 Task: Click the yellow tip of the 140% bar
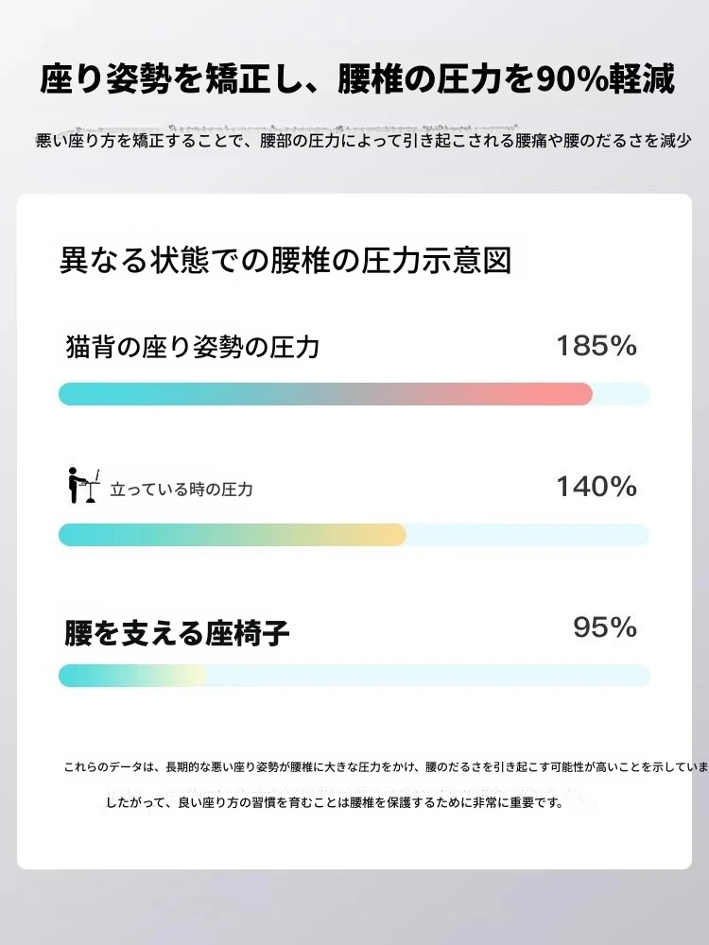(392, 535)
